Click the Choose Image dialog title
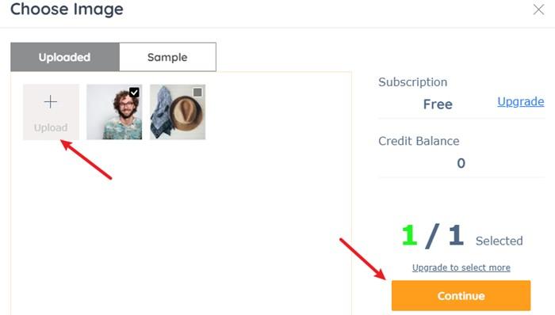555x315 pixels. [67, 9]
